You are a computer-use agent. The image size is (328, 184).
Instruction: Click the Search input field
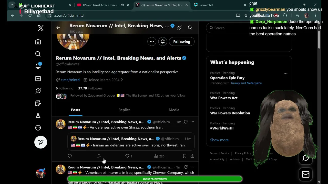(249, 28)
